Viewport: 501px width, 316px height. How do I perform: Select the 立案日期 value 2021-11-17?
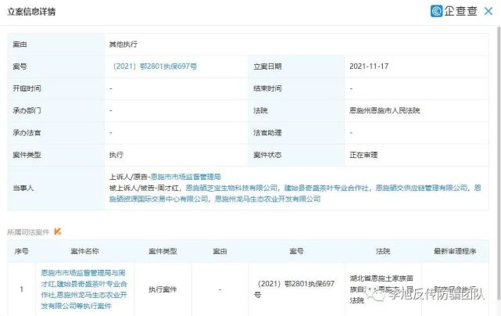pos(369,66)
